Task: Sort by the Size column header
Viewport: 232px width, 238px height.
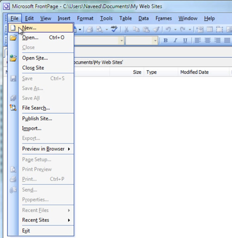Action: [127, 72]
